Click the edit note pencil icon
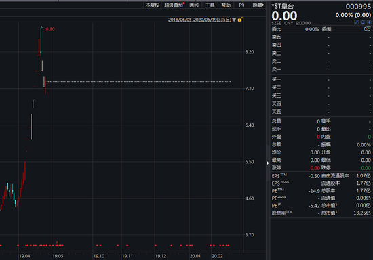 tap(356, 22)
